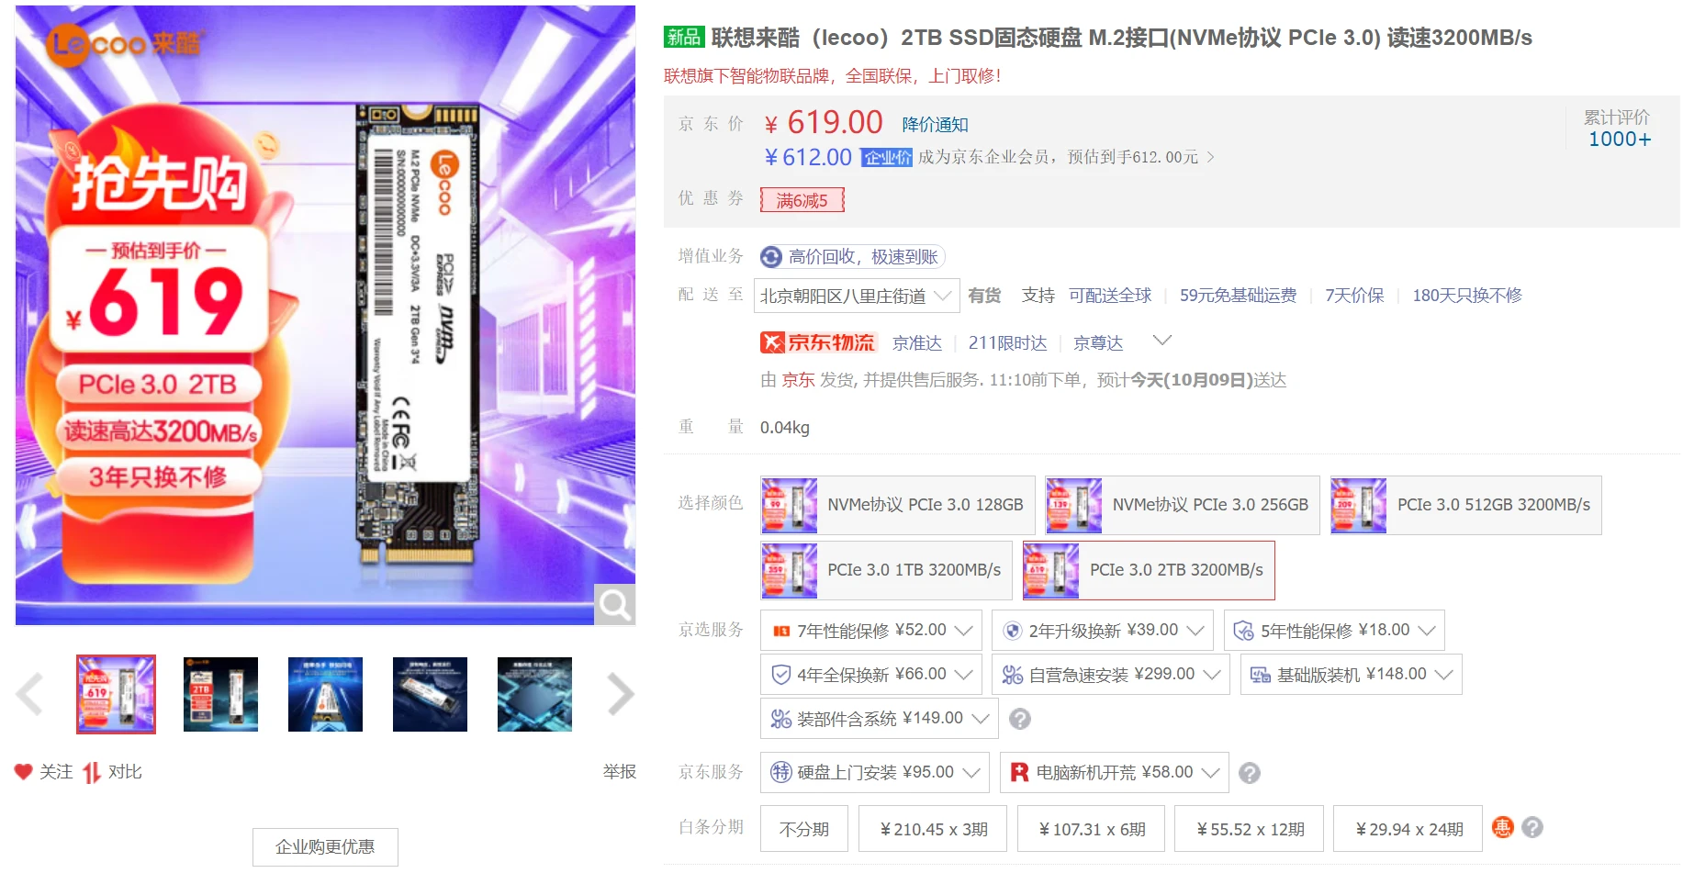Click the 京尊达 link
Image resolution: width=1683 pixels, height=873 pixels.
pos(1097,343)
